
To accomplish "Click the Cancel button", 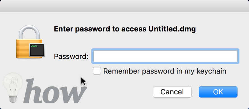I will [172, 92].
